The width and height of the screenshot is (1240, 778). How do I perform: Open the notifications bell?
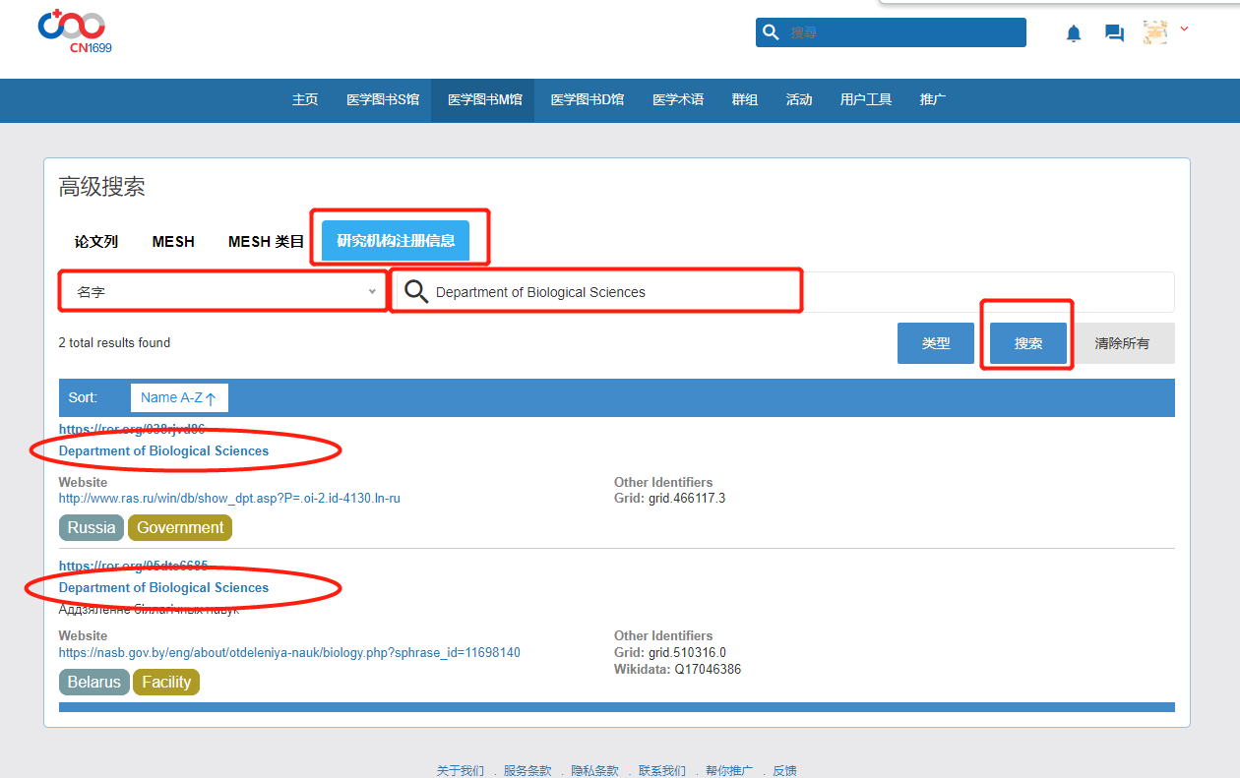coord(1074,33)
